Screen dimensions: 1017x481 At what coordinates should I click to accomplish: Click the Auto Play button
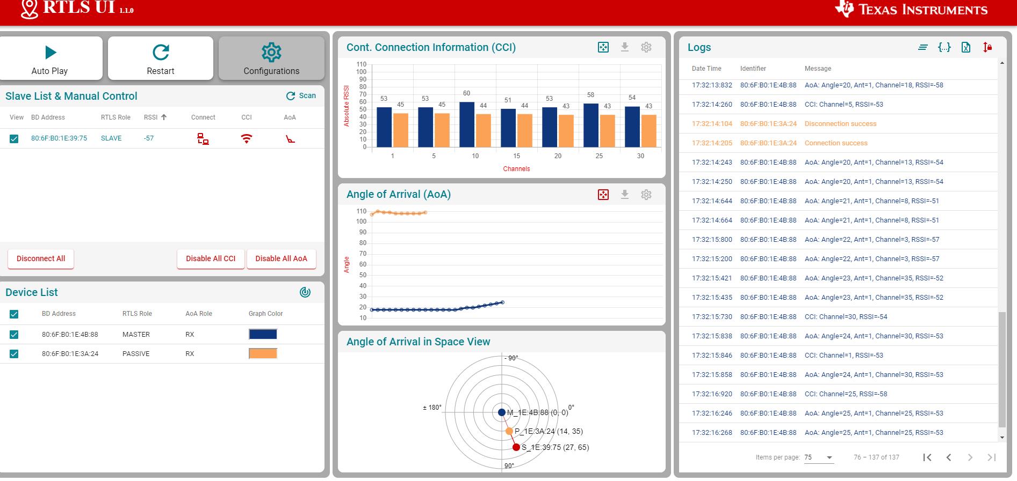[x=50, y=58]
